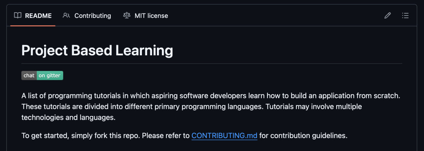Edit the README with the pencil icon
This screenshot has width=424, height=151.
(x=388, y=16)
